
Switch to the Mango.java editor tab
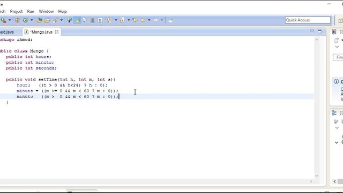(x=41, y=32)
